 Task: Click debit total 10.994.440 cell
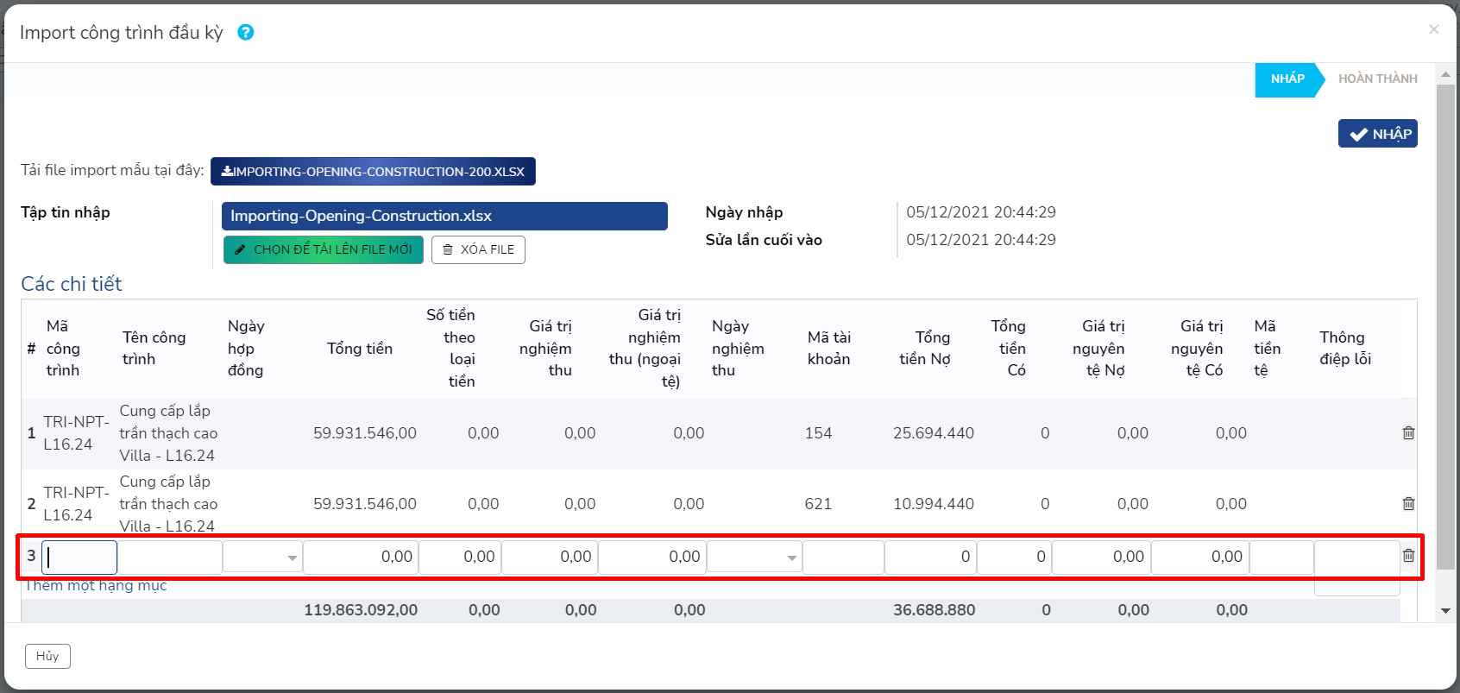(x=934, y=504)
